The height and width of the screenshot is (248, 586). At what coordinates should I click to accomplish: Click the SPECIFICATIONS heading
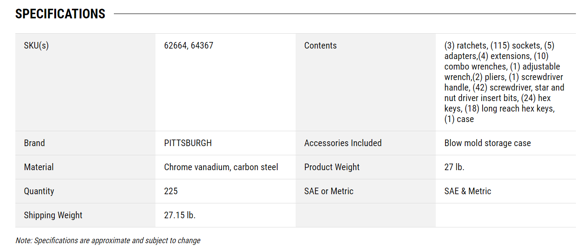click(x=60, y=14)
